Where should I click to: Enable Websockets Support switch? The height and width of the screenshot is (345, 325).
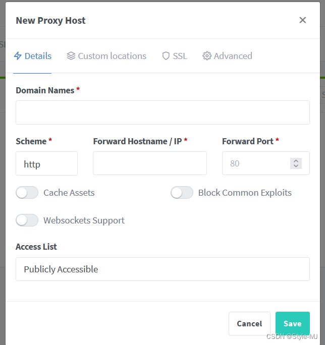coord(27,220)
